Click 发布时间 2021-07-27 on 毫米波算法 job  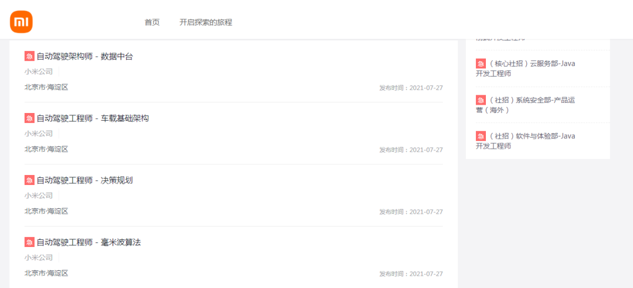411,274
